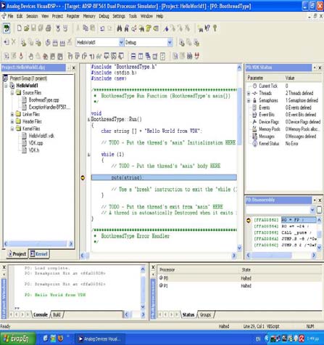This screenshot has height=345, width=324.
Task: Click the Save All toolbar icon
Action: tap(41, 28)
